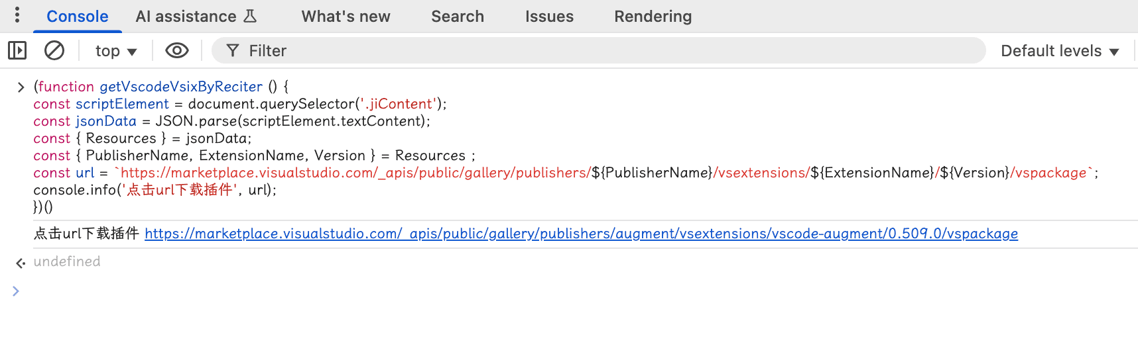The image size is (1138, 360).
Task: Click the '点击url下载插件' log message text
Action: pyautogui.click(x=86, y=234)
